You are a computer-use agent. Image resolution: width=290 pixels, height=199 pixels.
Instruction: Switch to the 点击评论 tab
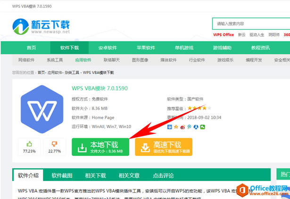[x=163, y=175]
